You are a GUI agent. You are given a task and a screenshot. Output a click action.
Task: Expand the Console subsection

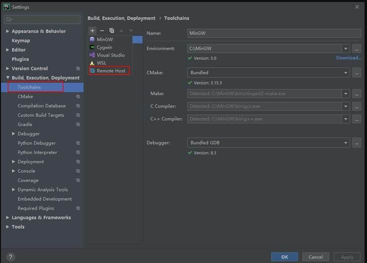(x=13, y=171)
